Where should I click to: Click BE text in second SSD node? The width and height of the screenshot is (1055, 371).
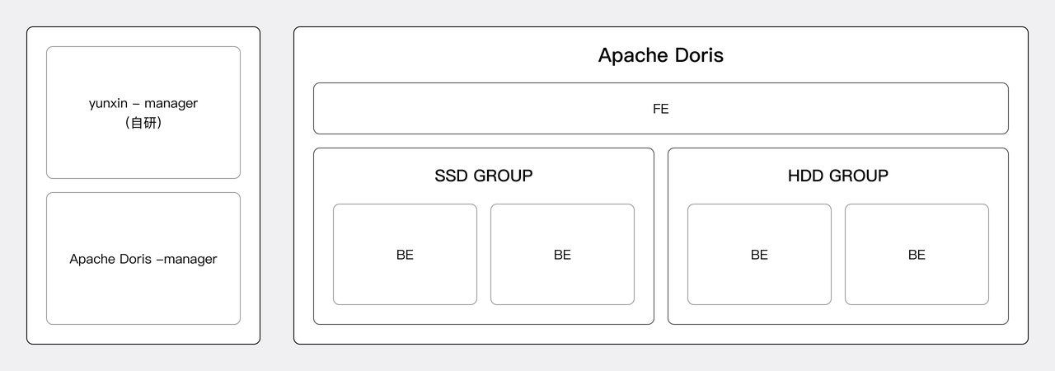point(562,255)
